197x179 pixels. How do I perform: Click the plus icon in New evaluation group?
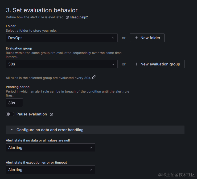(x=136, y=64)
